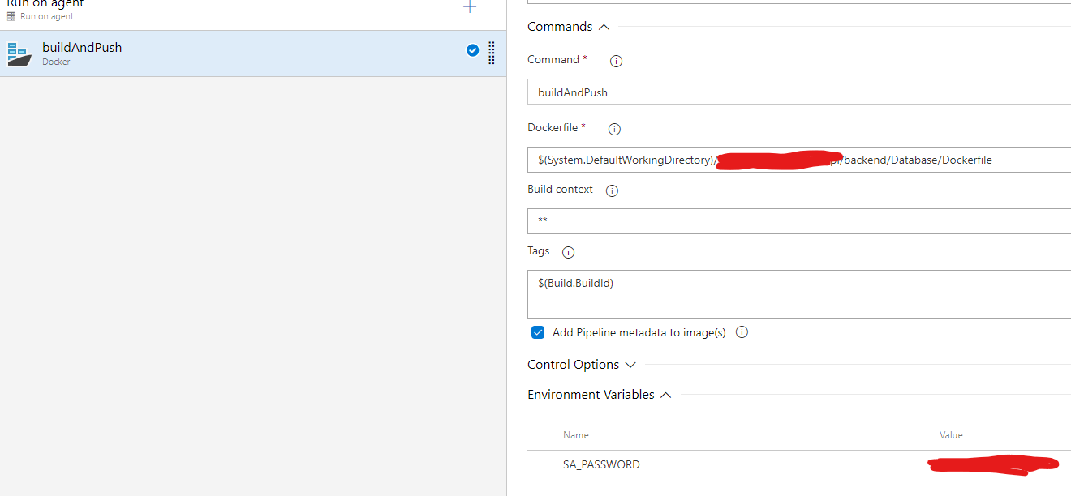View help info for Build context
Viewport: 1071px width, 496px height.
[611, 190]
